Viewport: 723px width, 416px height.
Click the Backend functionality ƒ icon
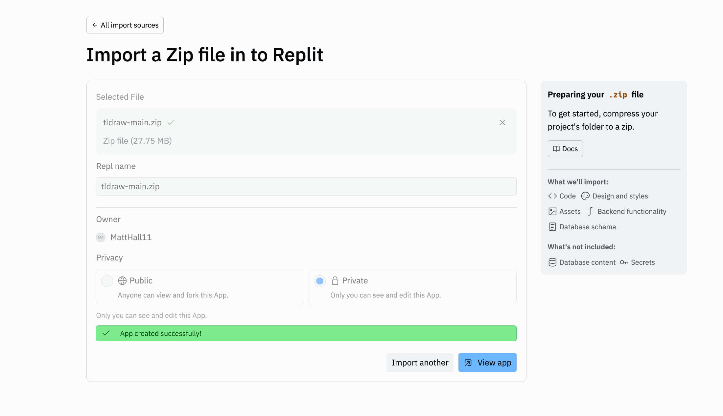pos(591,211)
